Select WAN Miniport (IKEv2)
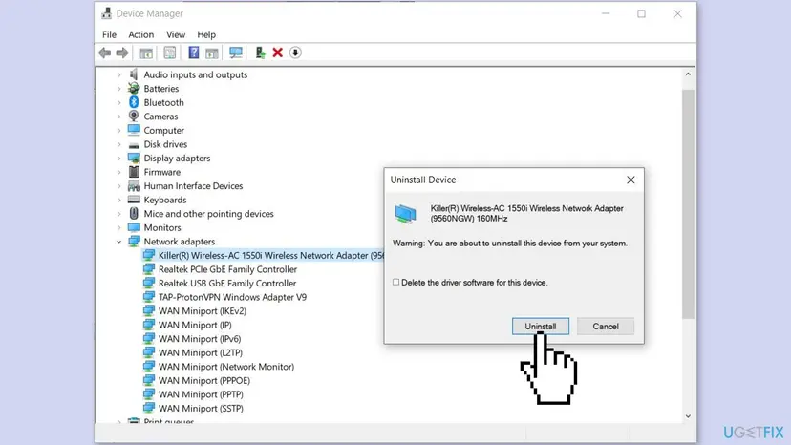Image resolution: width=791 pixels, height=445 pixels. [203, 310]
